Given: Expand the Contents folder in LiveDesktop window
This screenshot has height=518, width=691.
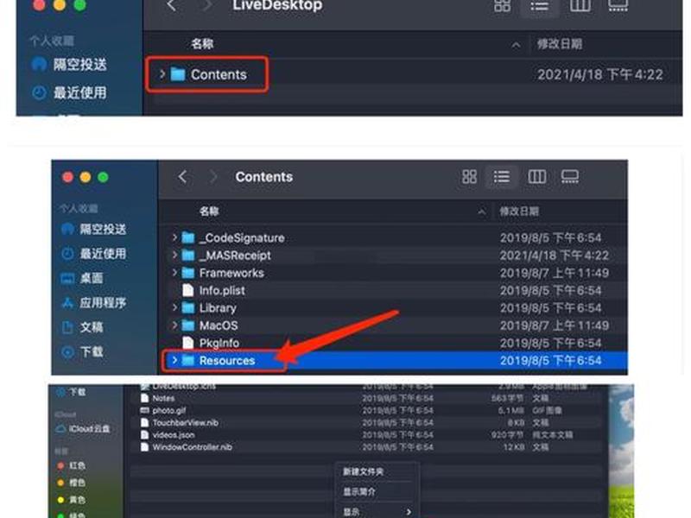Looking at the screenshot, I should 162,74.
